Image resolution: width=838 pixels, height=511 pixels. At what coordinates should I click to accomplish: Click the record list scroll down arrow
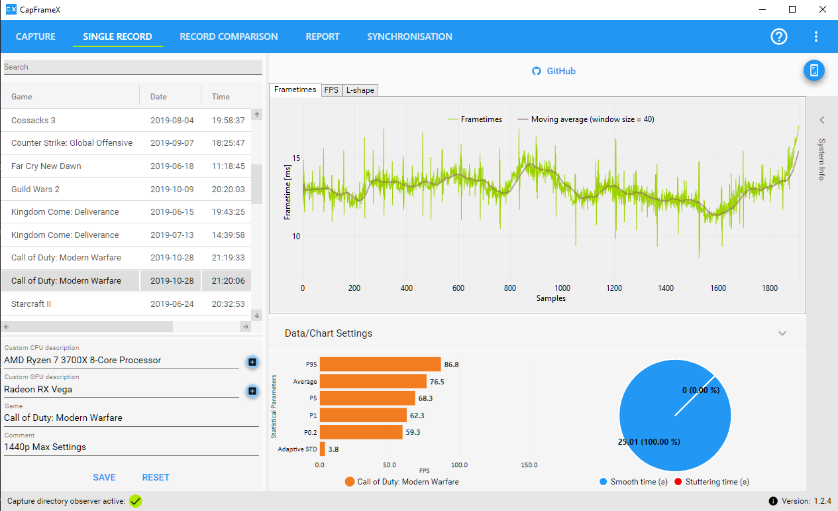point(257,315)
